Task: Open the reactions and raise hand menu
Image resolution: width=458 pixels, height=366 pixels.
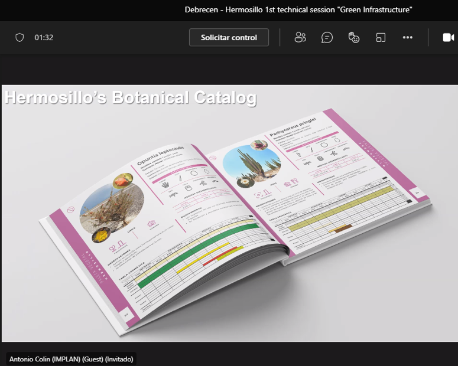Action: [x=354, y=37]
